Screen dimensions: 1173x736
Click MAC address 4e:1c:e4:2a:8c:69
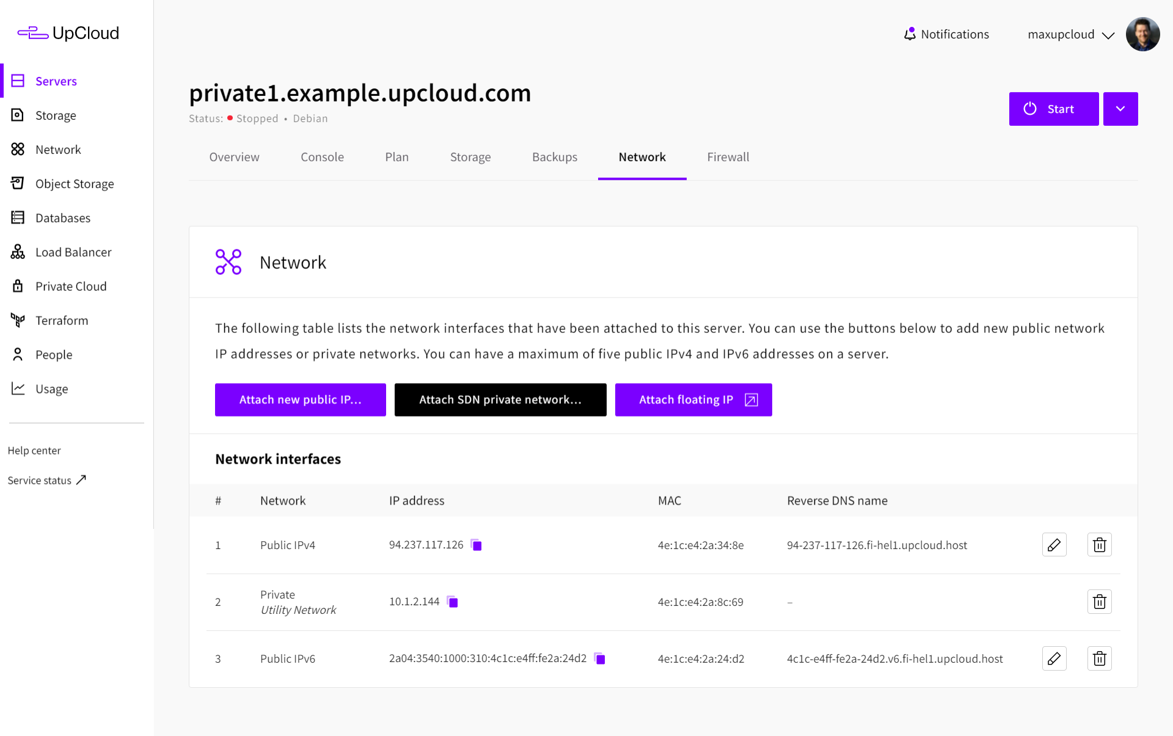(x=700, y=602)
